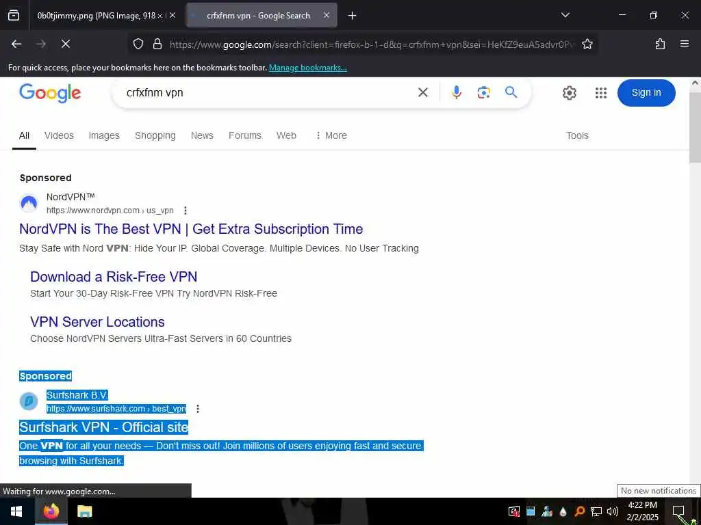Open the taskbar clock and date
Viewport: 701px width, 525px height.
click(643, 511)
